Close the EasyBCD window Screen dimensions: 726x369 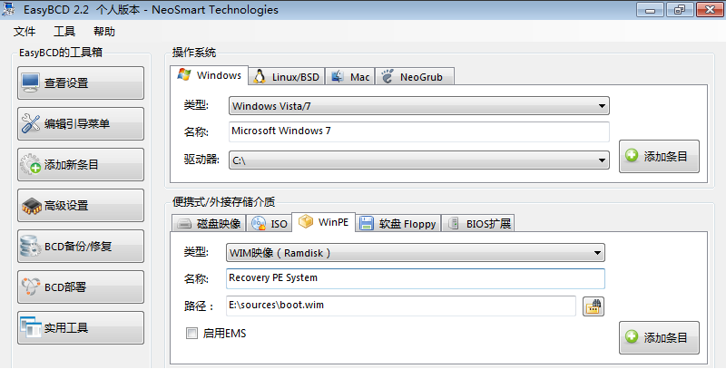click(x=710, y=9)
